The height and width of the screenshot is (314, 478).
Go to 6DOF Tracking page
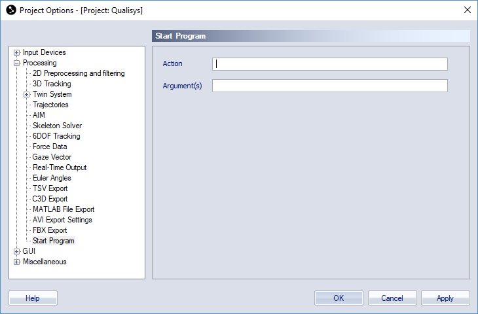point(56,136)
